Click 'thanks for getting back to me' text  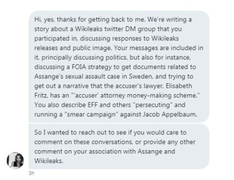(101, 20)
